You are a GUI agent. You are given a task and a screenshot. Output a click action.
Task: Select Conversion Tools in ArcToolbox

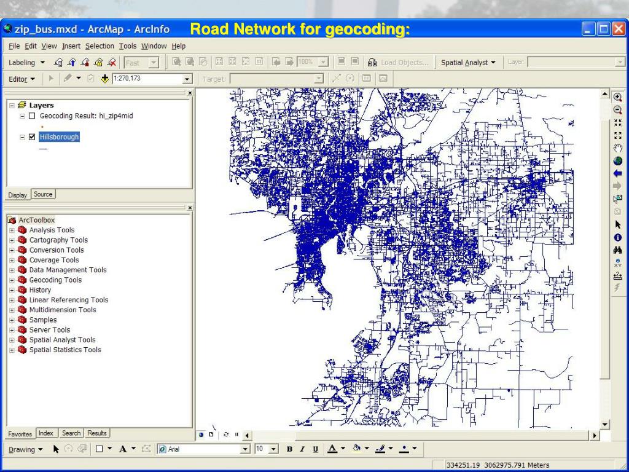click(x=57, y=250)
